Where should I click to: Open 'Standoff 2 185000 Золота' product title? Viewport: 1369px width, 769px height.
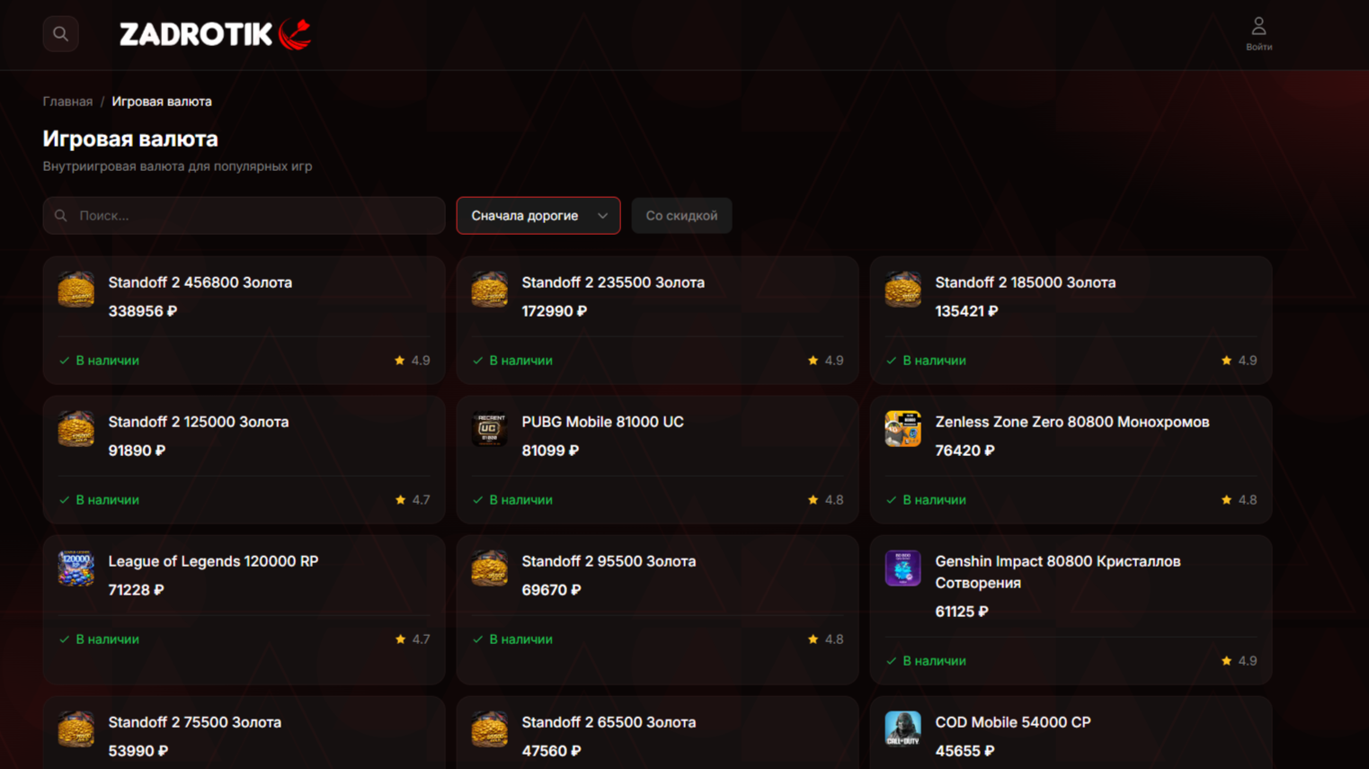pos(1025,282)
